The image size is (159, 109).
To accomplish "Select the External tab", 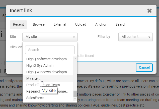I will pos(60,24).
